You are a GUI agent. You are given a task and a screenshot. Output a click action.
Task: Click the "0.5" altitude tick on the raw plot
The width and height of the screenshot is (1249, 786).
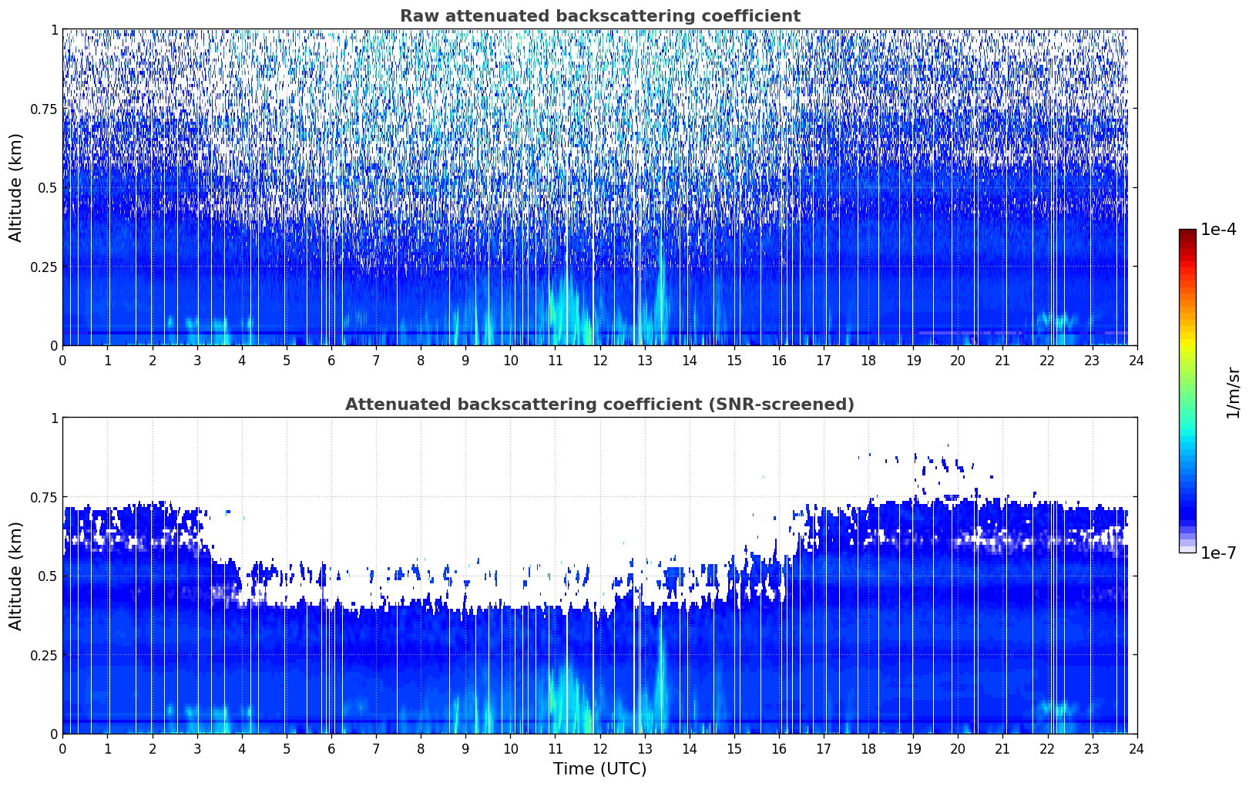tap(48, 188)
